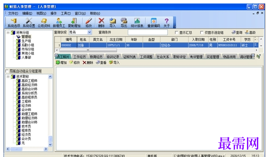Select 助理会计师 in 技术职称 tree
The width and height of the screenshot is (267, 157).
pos(29,122)
